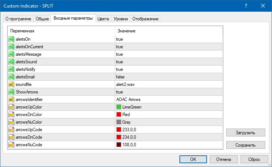Click the Сброс reset button

coord(254,159)
